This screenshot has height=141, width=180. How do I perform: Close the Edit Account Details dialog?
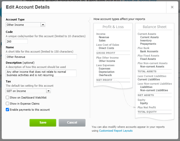point(172,7)
